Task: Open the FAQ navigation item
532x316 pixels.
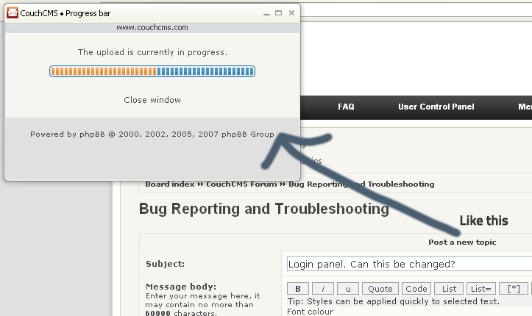Action: click(346, 107)
